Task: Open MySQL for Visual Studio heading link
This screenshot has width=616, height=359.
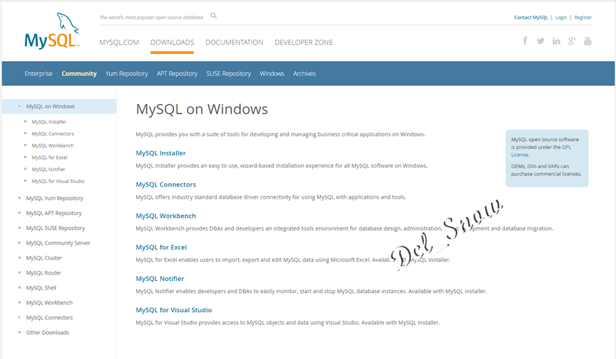Action: coord(173,310)
